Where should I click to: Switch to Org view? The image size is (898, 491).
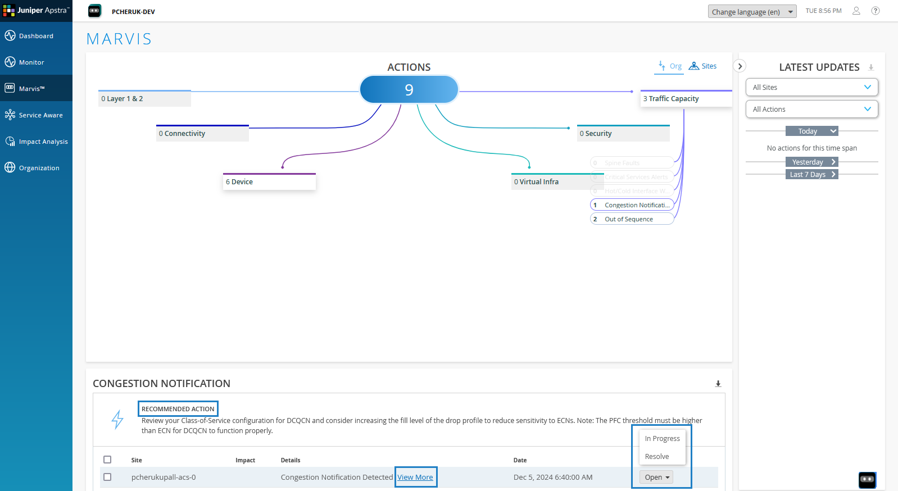tap(670, 66)
